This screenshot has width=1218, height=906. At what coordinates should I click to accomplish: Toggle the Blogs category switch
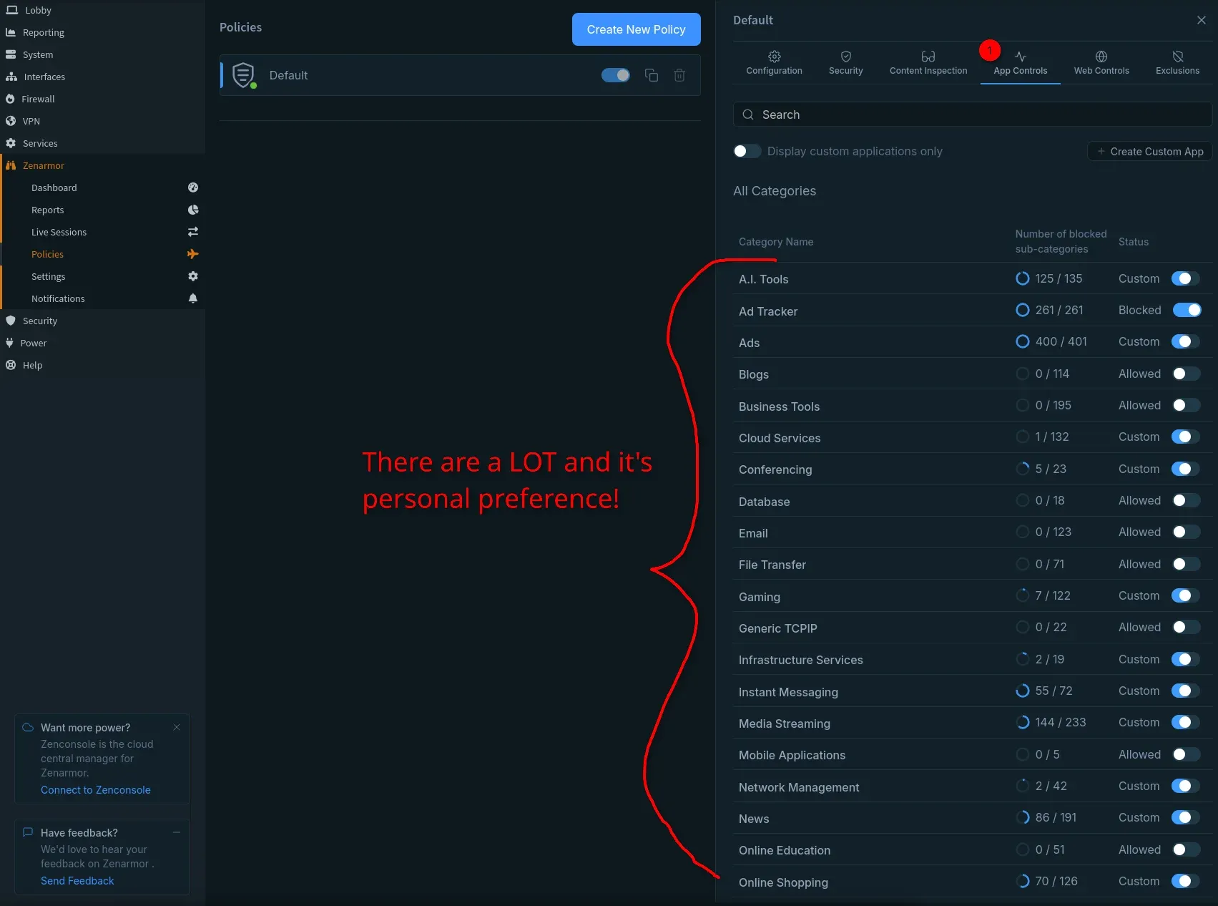1186,374
